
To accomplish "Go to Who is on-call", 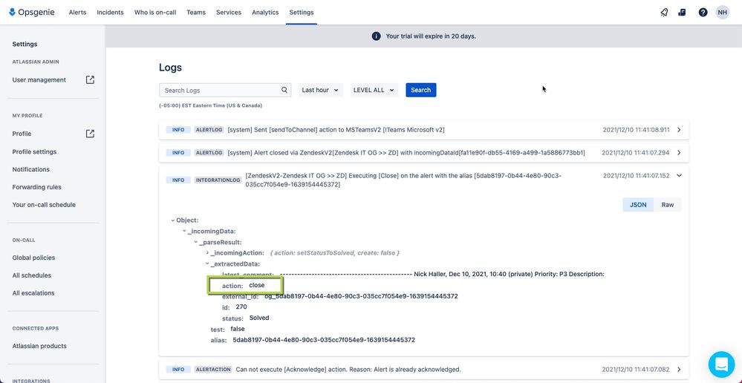I will [x=155, y=13].
